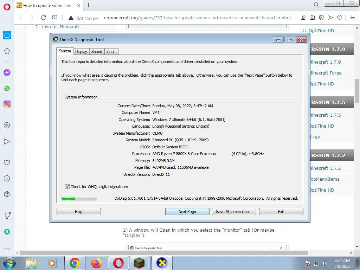The width and height of the screenshot is (360, 270).
Task: Click the page vertical scrollbar thumb
Action: 357,91
